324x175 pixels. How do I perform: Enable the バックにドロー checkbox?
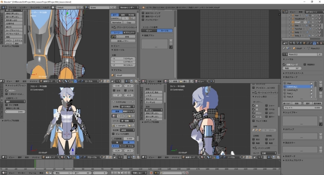coord(143,20)
